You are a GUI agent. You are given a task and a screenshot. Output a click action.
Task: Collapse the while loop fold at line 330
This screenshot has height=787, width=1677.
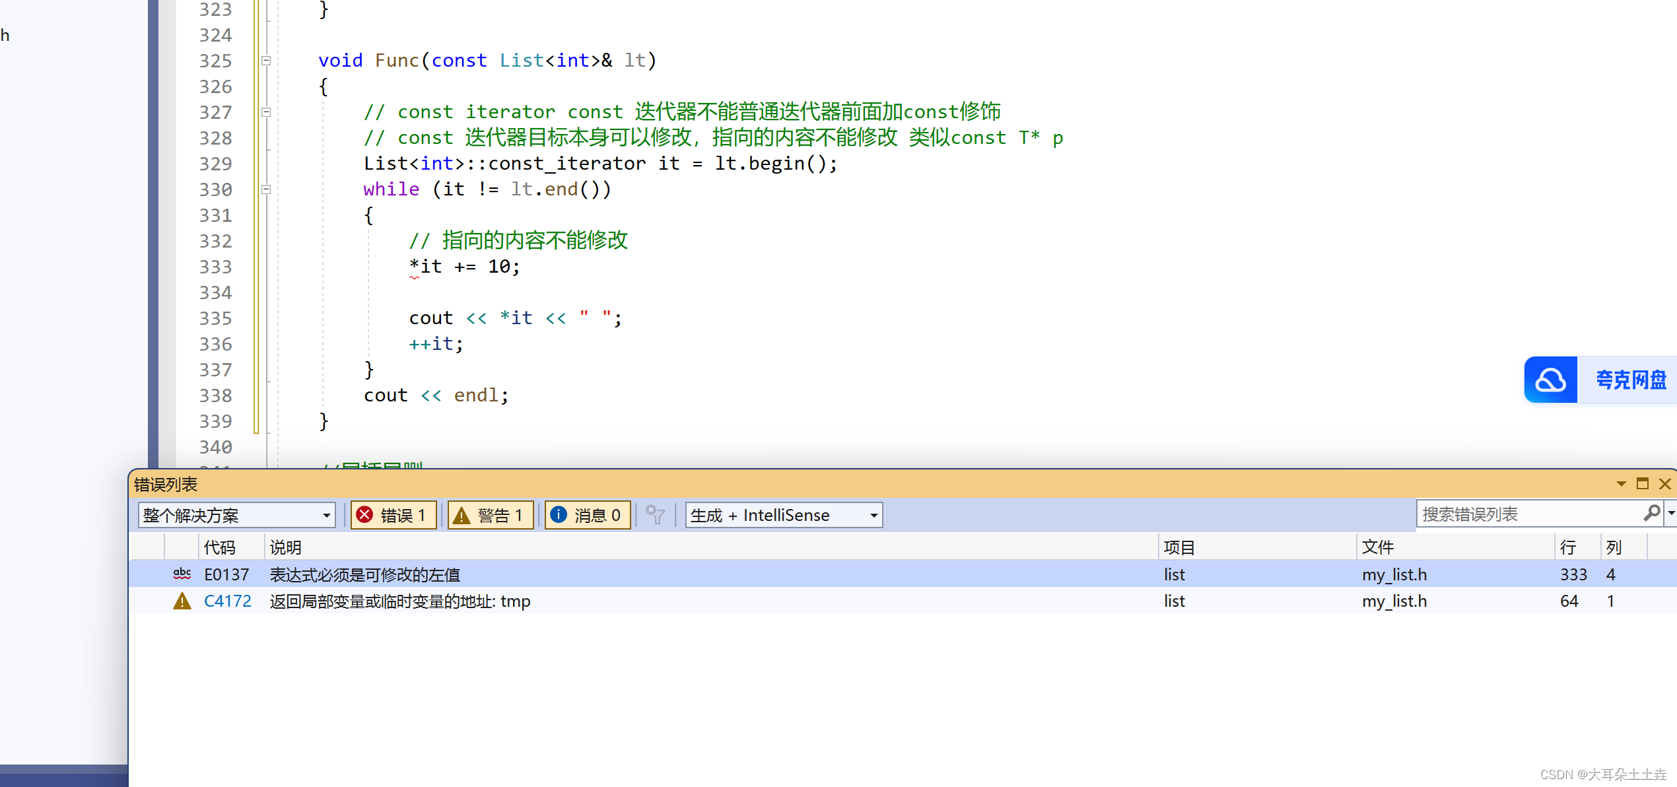[266, 189]
